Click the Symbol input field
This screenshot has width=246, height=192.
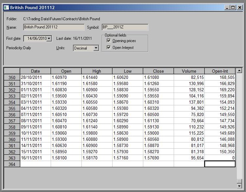(x=125, y=27)
